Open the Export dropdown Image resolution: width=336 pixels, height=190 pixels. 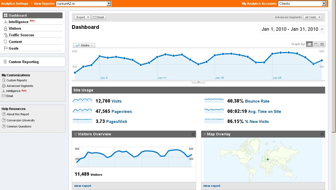82,17
